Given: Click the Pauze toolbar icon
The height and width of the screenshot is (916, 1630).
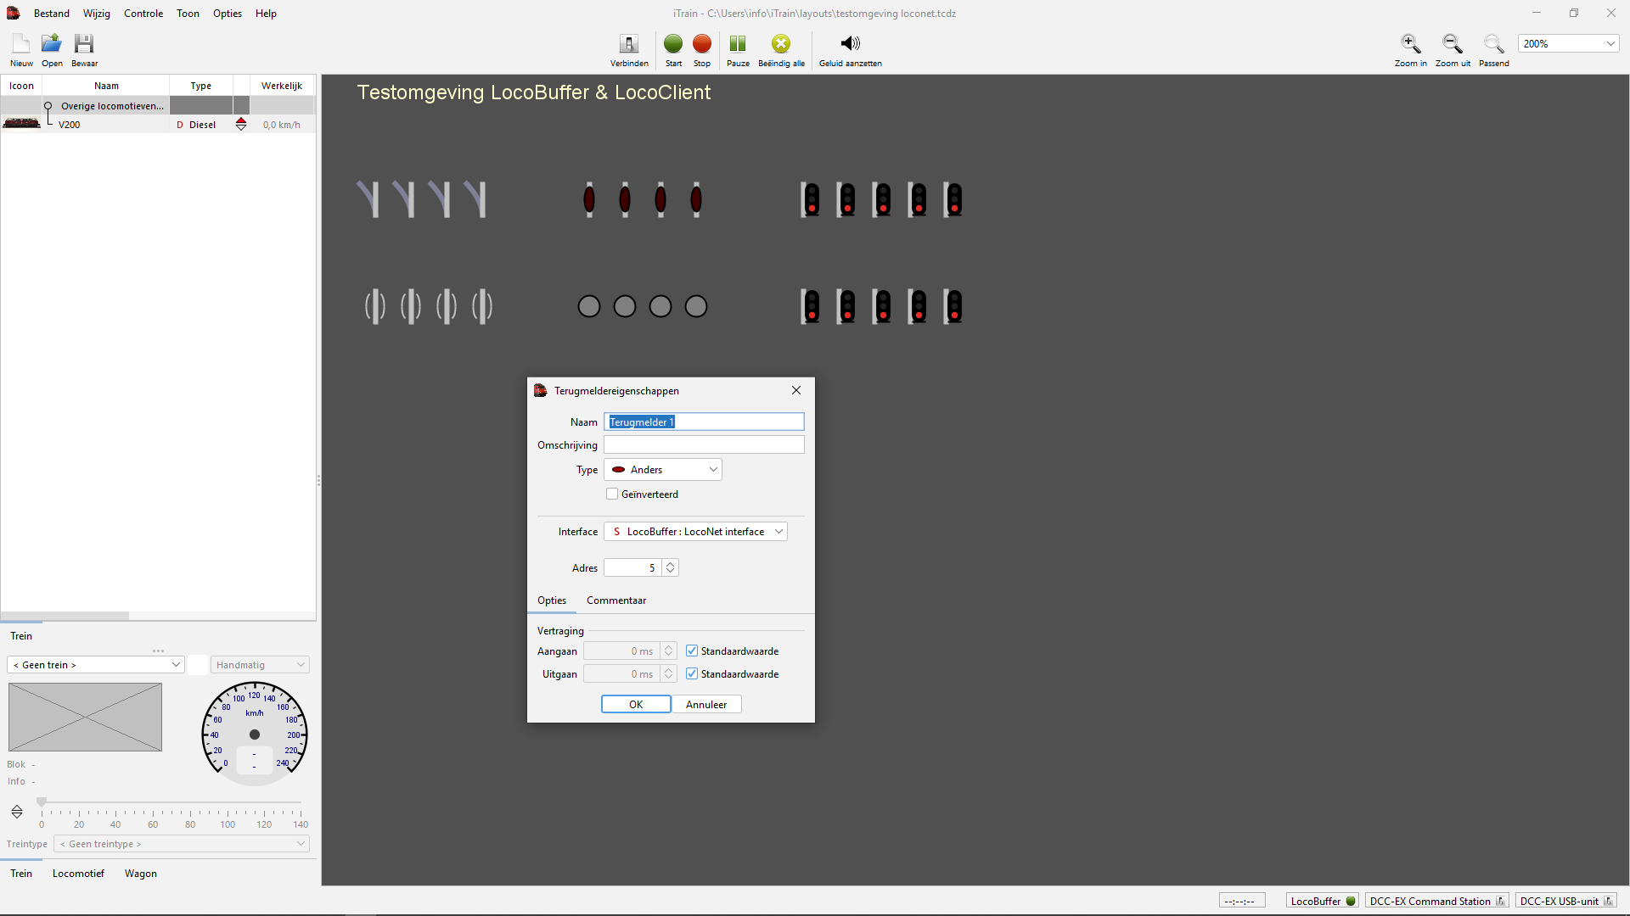Looking at the screenshot, I should (x=738, y=44).
